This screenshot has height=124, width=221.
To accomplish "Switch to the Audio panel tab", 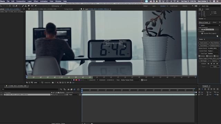I will [x=207, y=9].
